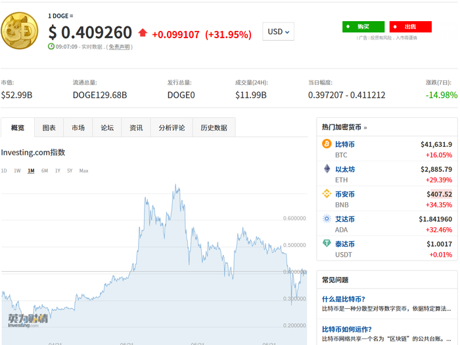Open the 泰达币 Tether link
460x345 pixels.
click(345, 244)
